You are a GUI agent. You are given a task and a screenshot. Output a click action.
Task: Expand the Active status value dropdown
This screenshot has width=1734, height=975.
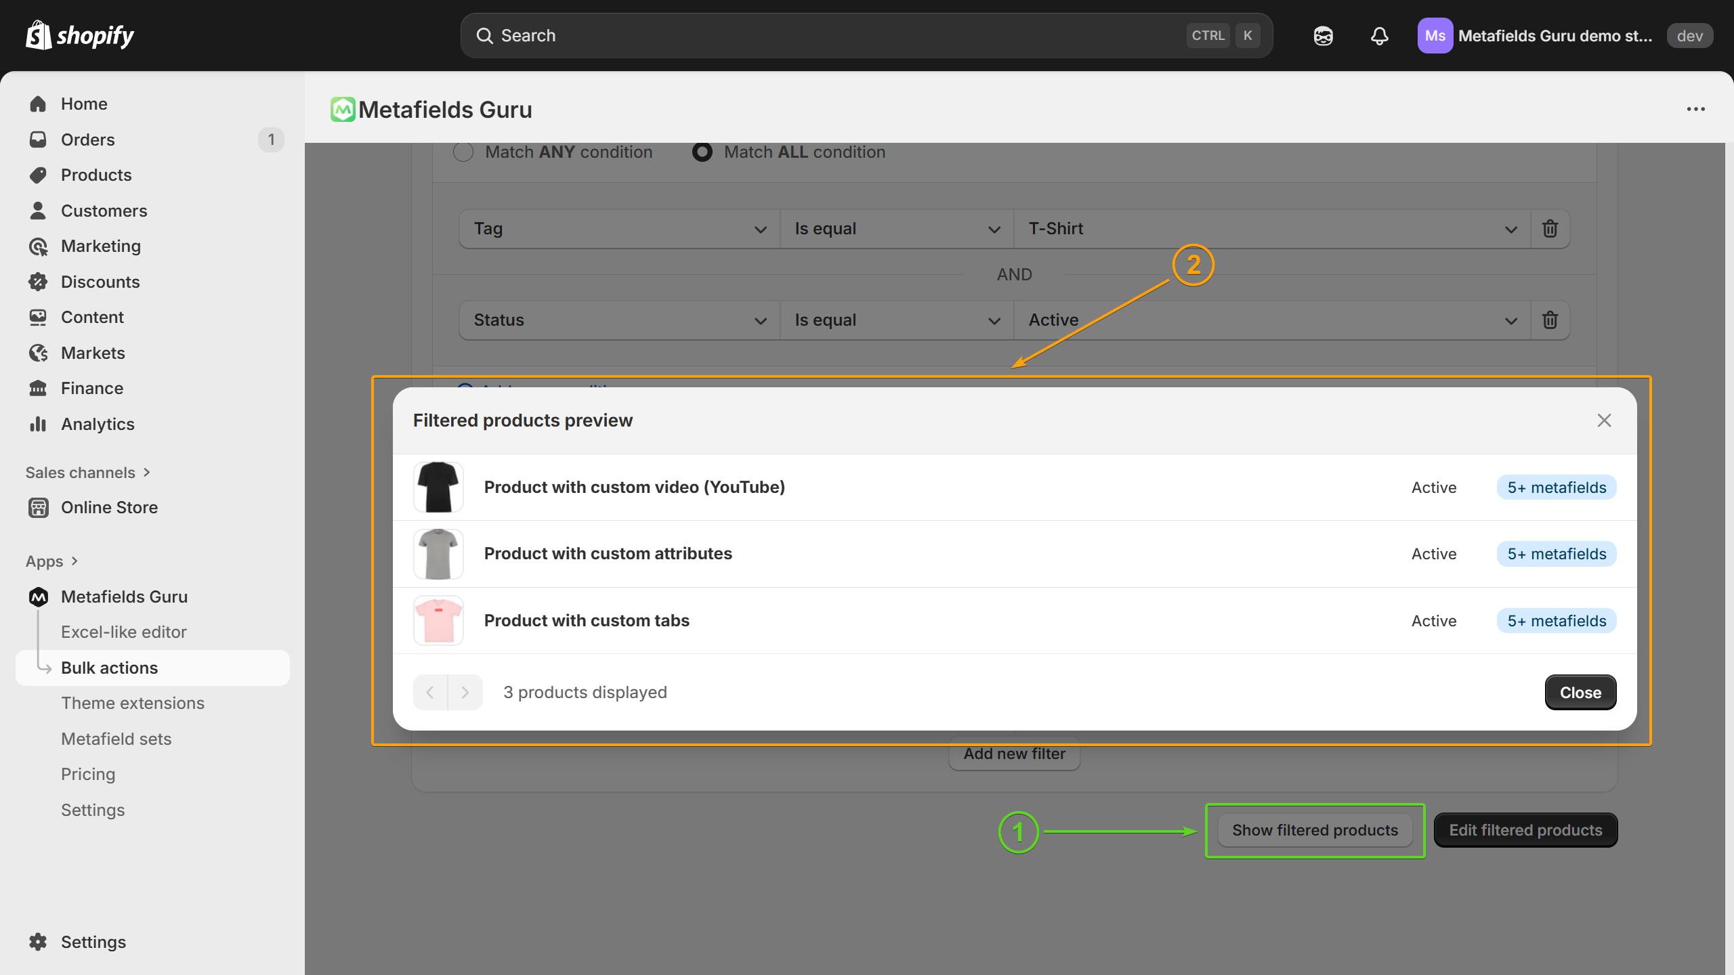point(1271,320)
